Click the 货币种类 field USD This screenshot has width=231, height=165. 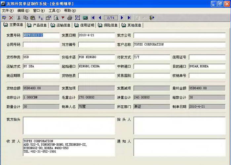41,57
